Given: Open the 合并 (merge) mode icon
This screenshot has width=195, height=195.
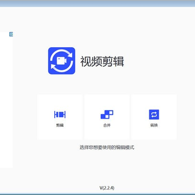Looking at the screenshot, I should (107, 114).
